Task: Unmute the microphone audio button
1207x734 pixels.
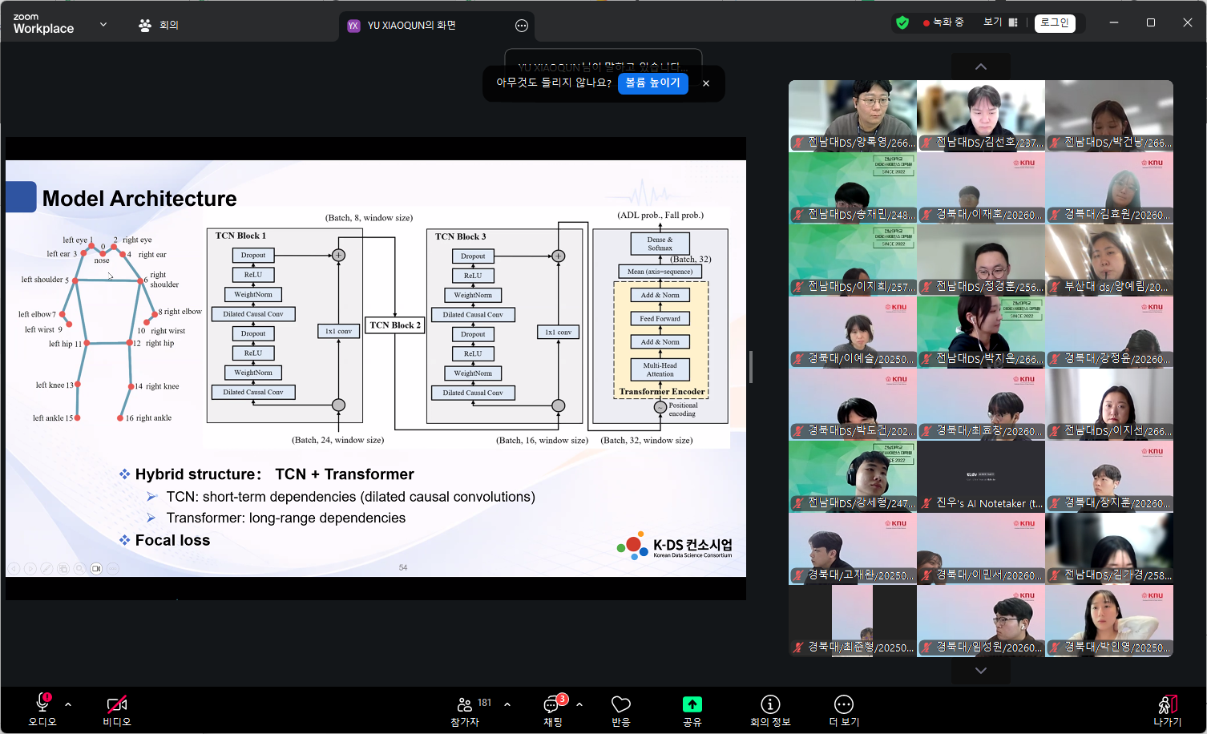Action: pyautogui.click(x=42, y=704)
